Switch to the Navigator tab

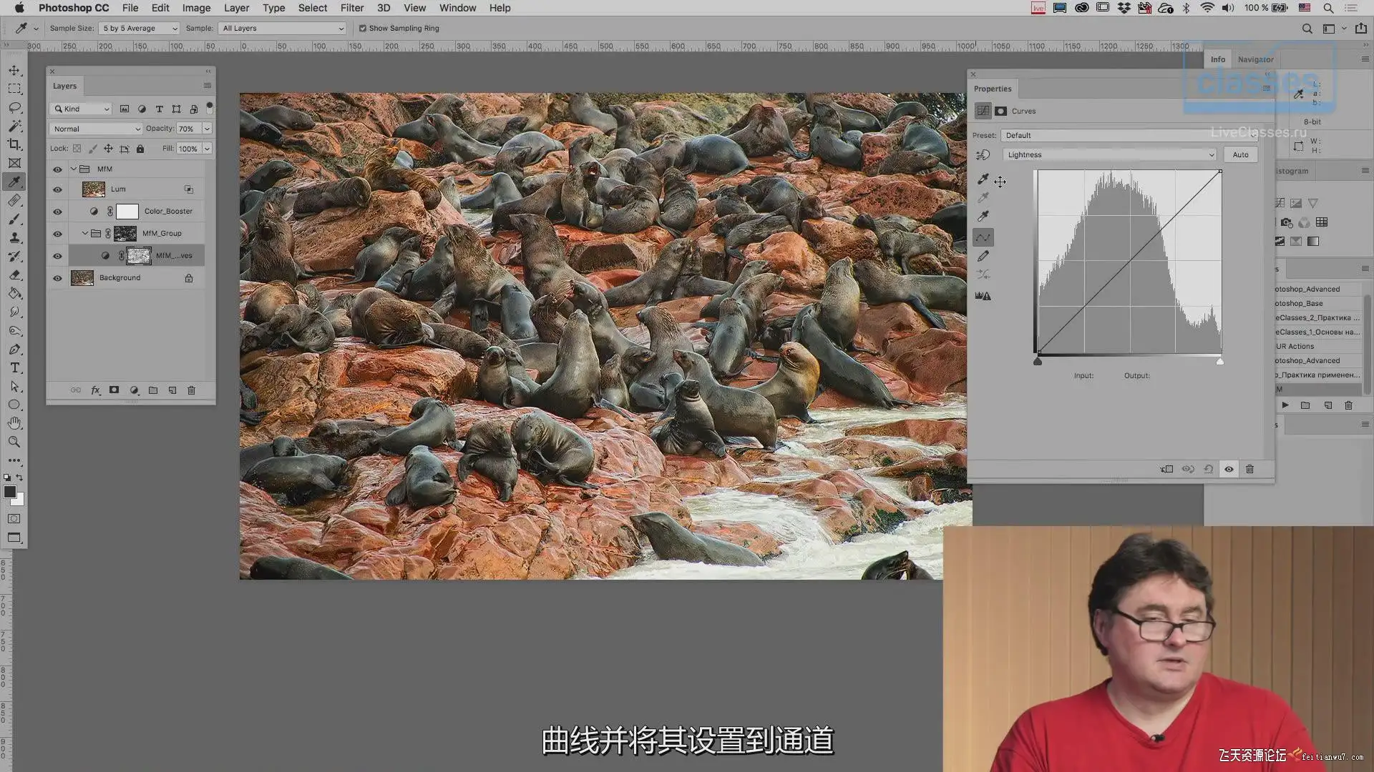coord(1255,59)
